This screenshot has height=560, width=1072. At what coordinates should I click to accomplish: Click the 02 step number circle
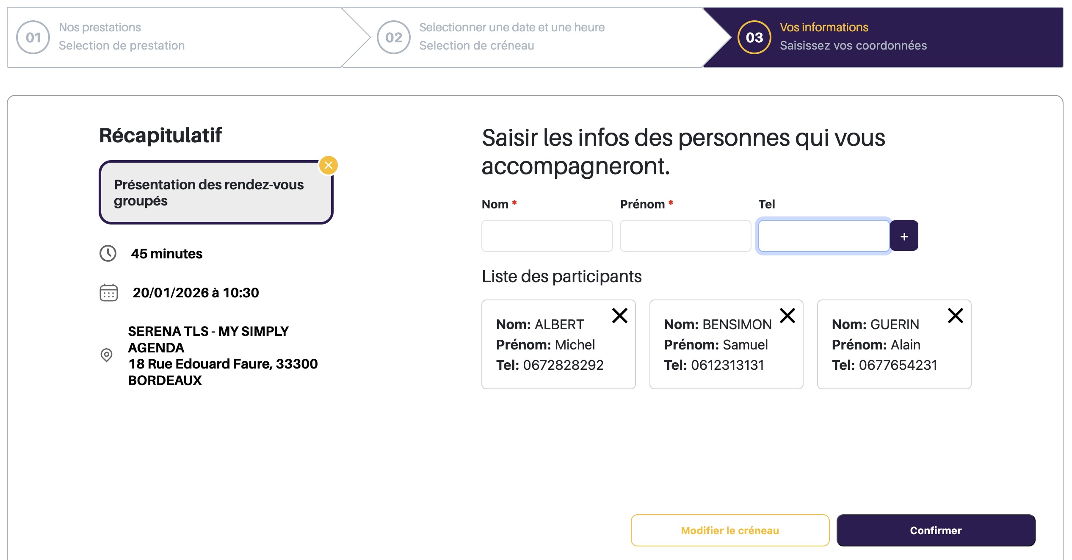click(x=393, y=37)
